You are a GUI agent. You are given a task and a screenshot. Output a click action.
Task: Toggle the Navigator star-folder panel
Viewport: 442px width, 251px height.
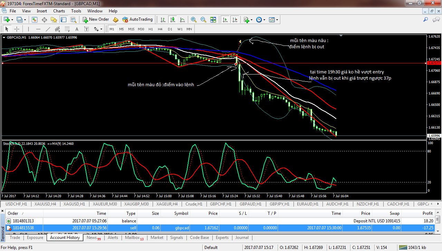point(54,20)
